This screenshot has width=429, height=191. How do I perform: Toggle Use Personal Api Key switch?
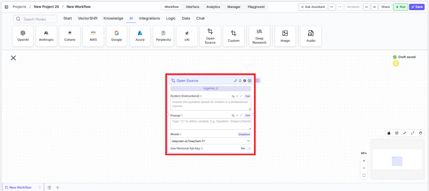tap(248, 148)
